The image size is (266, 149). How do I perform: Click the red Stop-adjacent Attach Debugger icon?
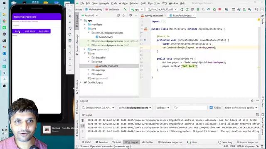click(x=214, y=10)
